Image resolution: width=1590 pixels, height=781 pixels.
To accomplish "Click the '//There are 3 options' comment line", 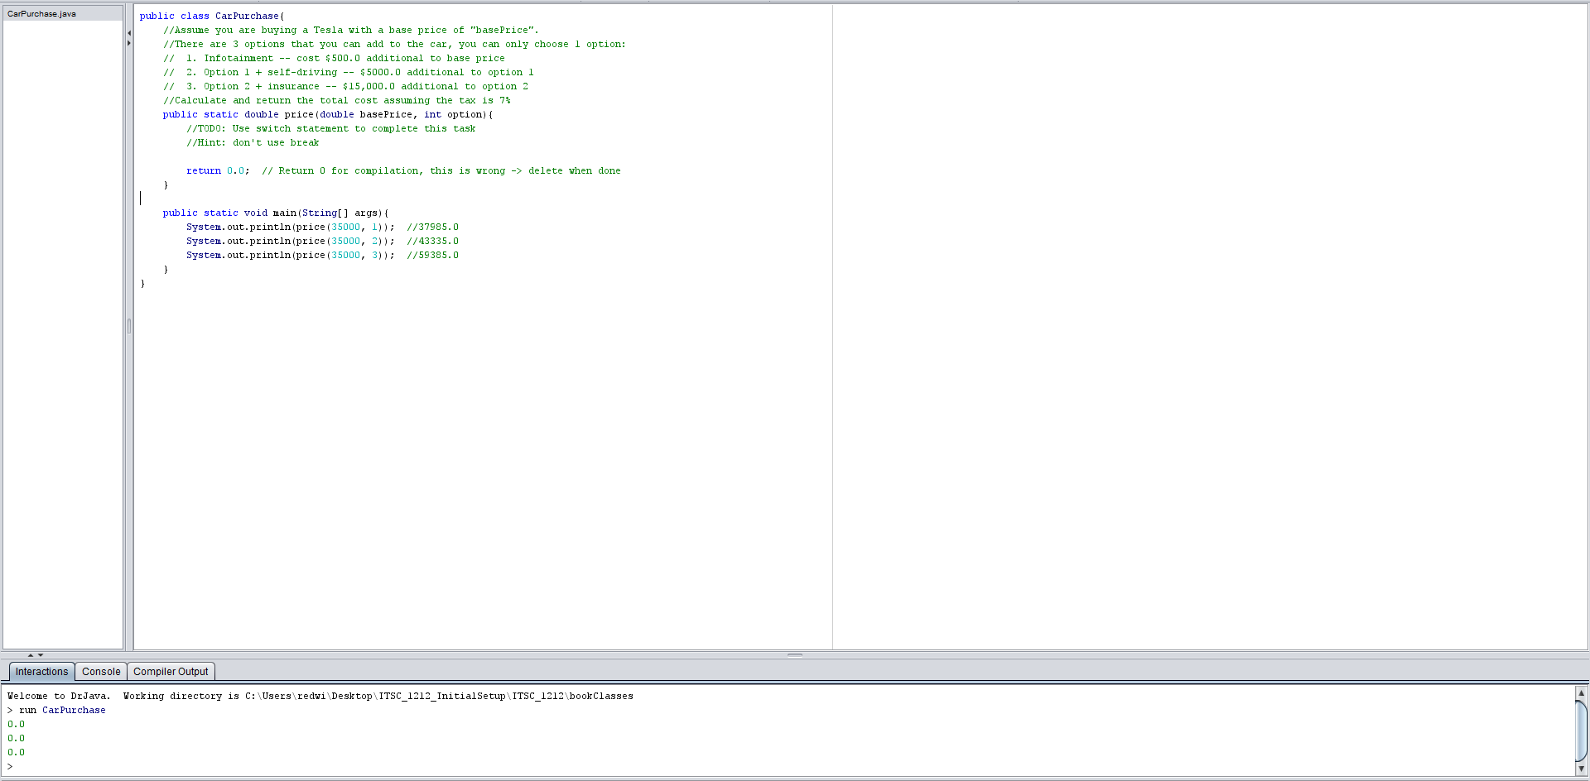I will [x=394, y=44].
